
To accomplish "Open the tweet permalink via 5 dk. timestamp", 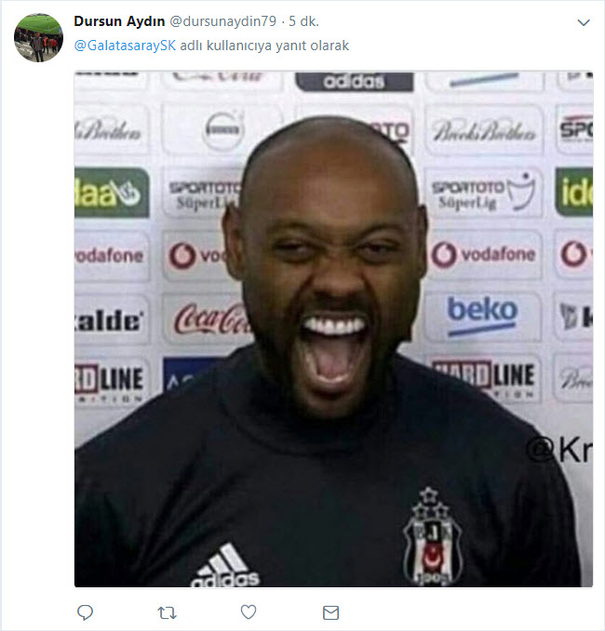I will coord(304,21).
